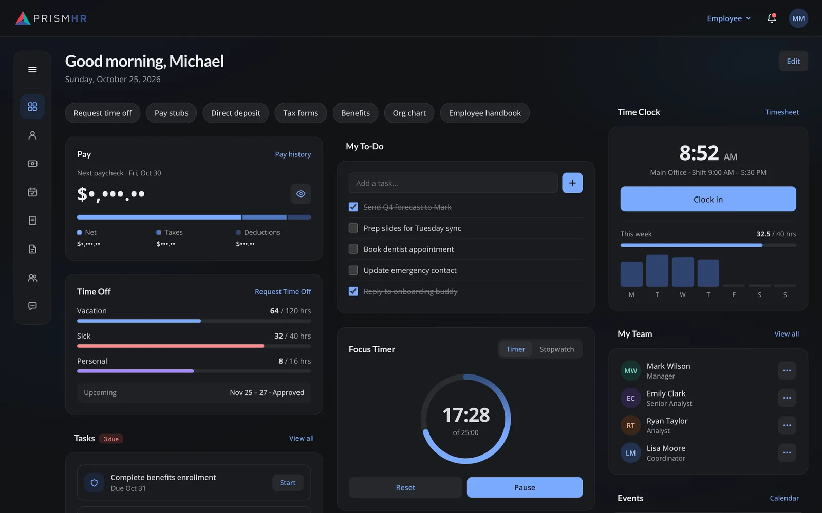Viewport: 822px width, 513px height.
Task: Open the Timesheet link
Action: (782, 112)
